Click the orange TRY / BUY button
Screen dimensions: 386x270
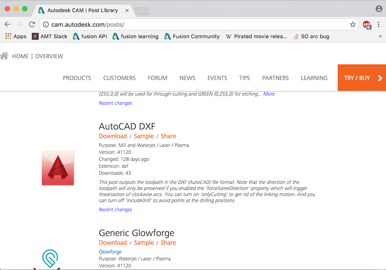tap(362, 78)
